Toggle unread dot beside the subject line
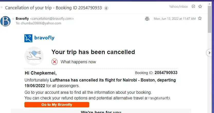The height and width of the screenshot is (113, 214). pyautogui.click(x=2, y=8)
